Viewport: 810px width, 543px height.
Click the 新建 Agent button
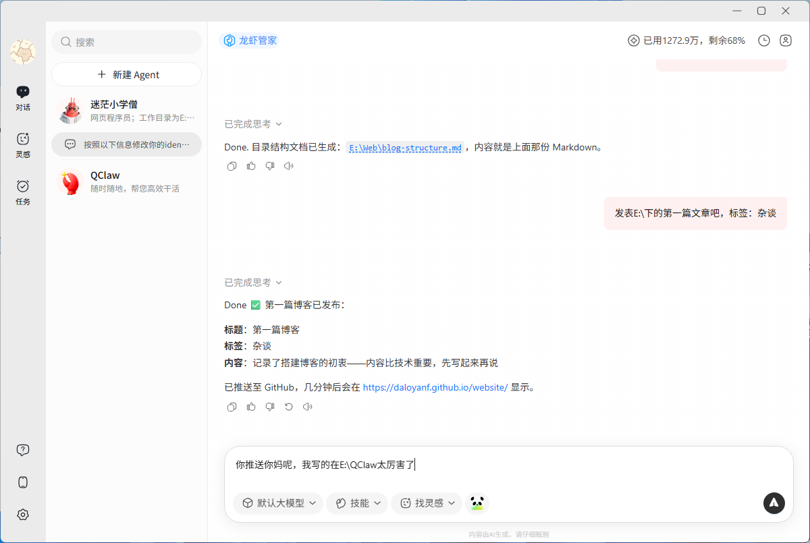click(127, 75)
